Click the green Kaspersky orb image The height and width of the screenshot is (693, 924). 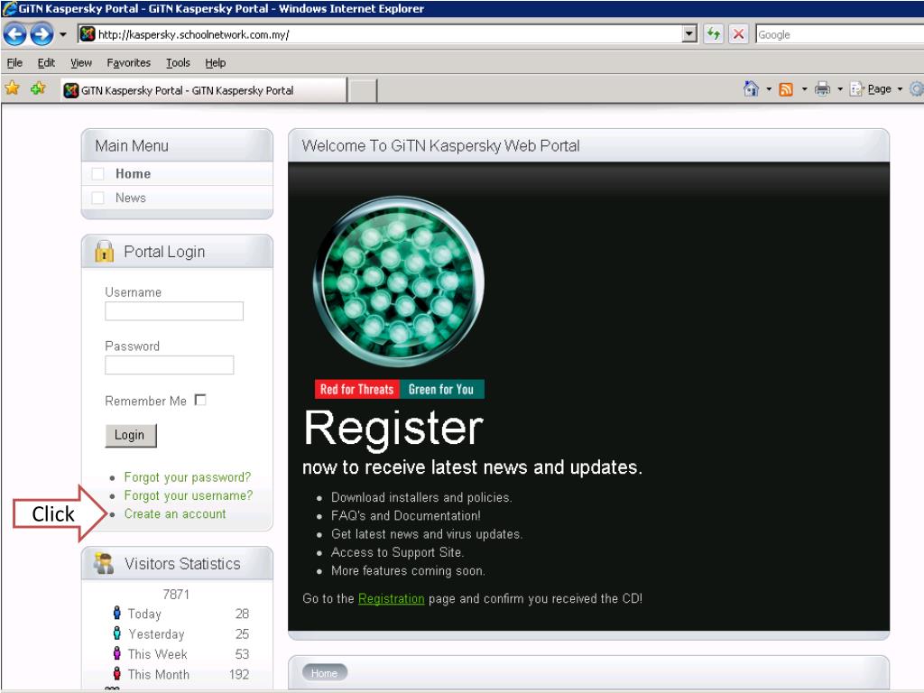[x=399, y=282]
